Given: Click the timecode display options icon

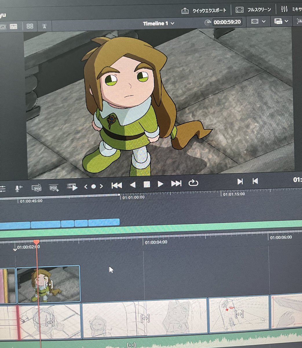Looking at the screenshot, I should pos(208,22).
